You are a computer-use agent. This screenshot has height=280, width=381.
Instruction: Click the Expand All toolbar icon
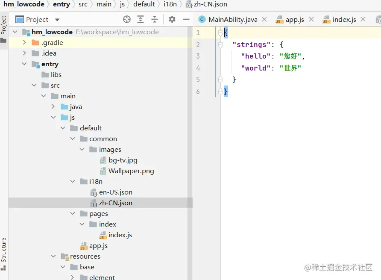(141, 19)
